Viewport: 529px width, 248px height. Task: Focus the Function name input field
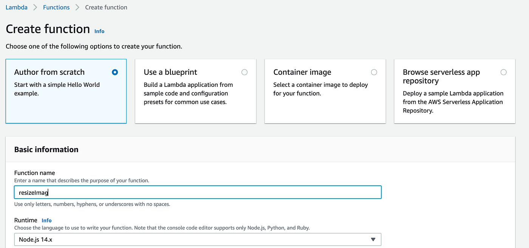(x=198, y=193)
